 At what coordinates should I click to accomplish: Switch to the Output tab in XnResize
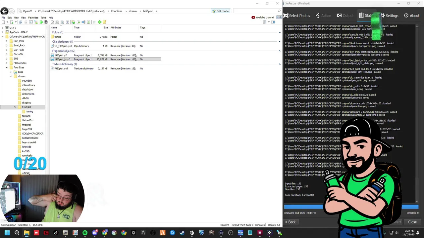pyautogui.click(x=345, y=16)
